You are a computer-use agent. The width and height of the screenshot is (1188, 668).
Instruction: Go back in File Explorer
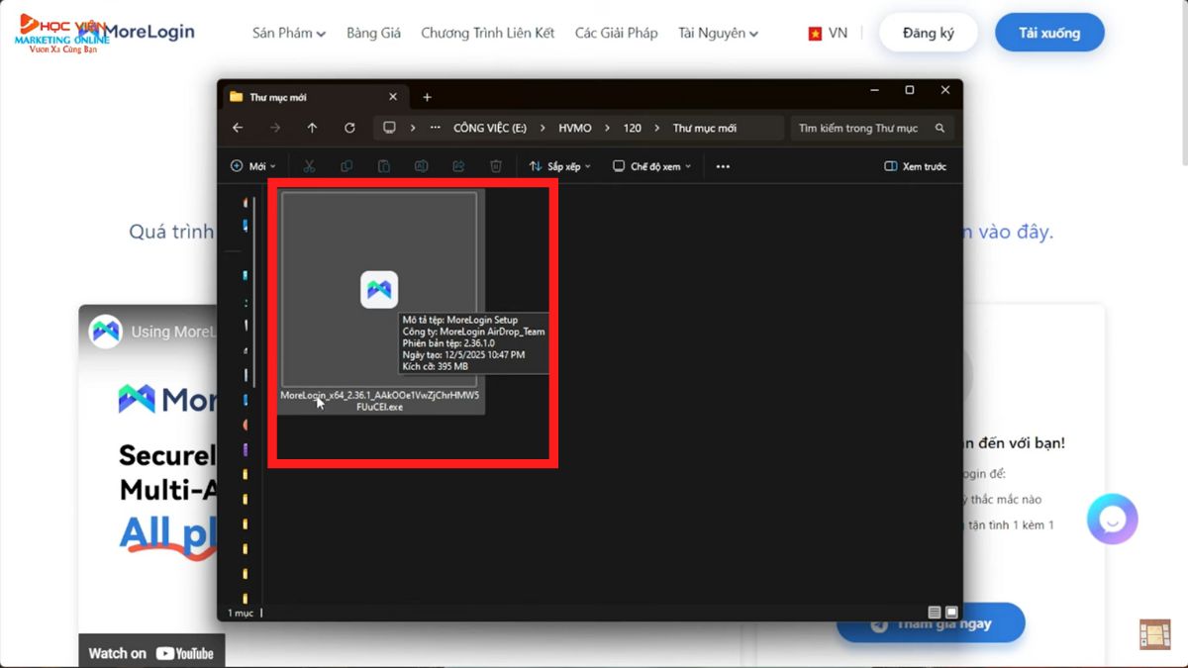click(x=238, y=128)
